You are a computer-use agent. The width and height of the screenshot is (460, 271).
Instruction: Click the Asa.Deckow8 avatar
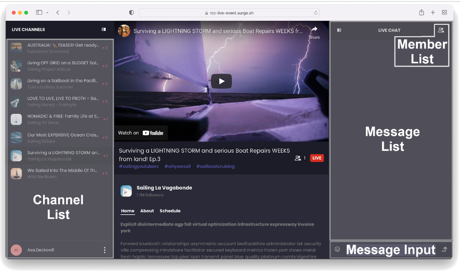coord(16,250)
